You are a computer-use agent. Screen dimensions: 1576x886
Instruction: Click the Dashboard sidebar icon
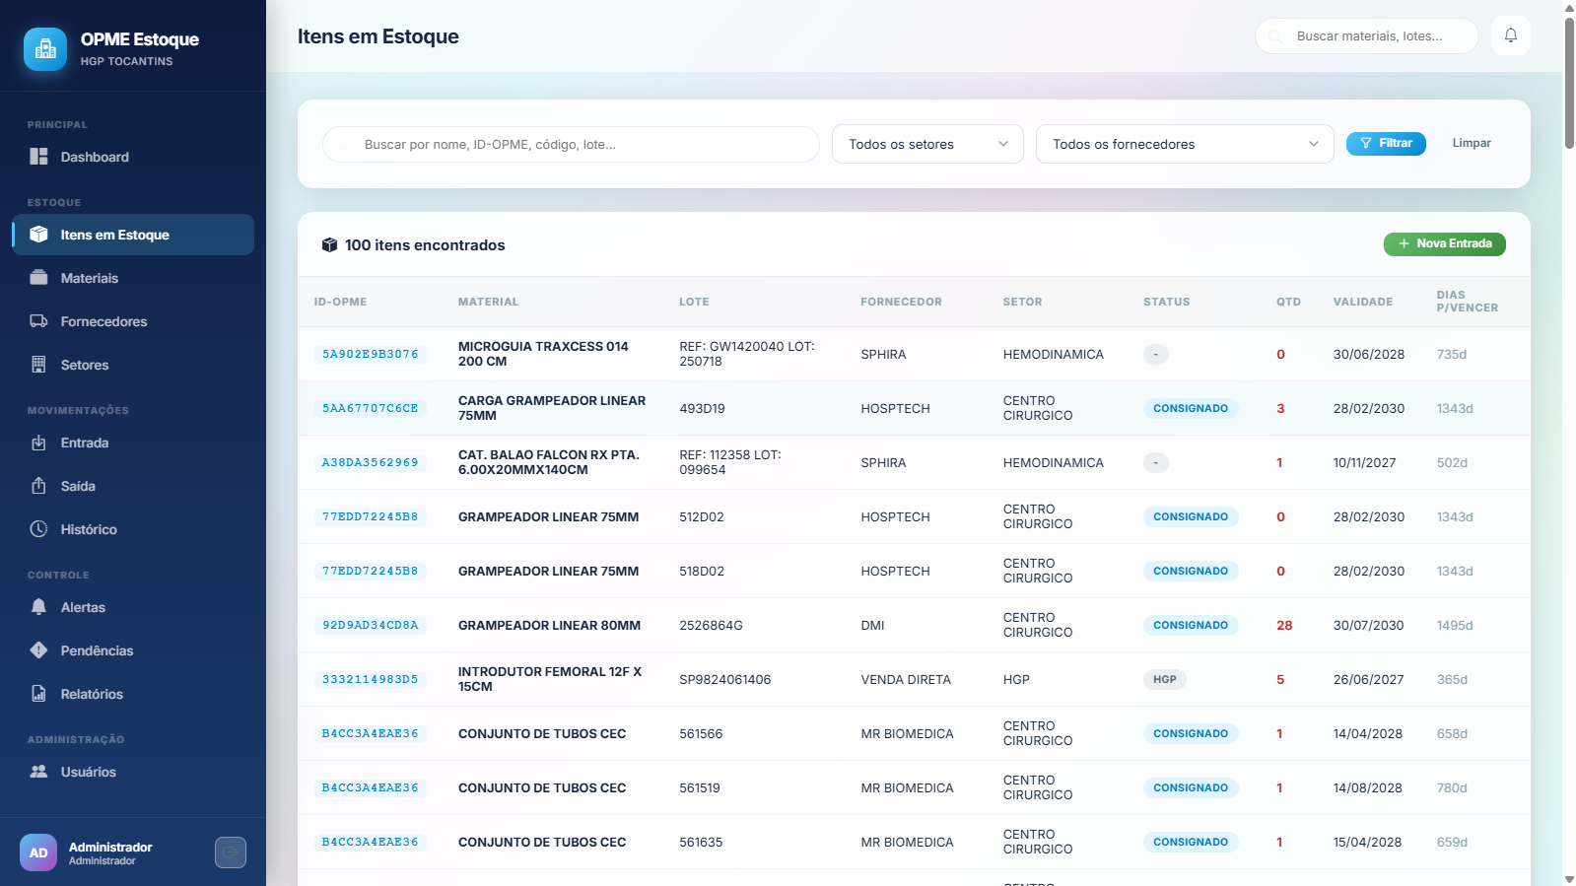38,157
